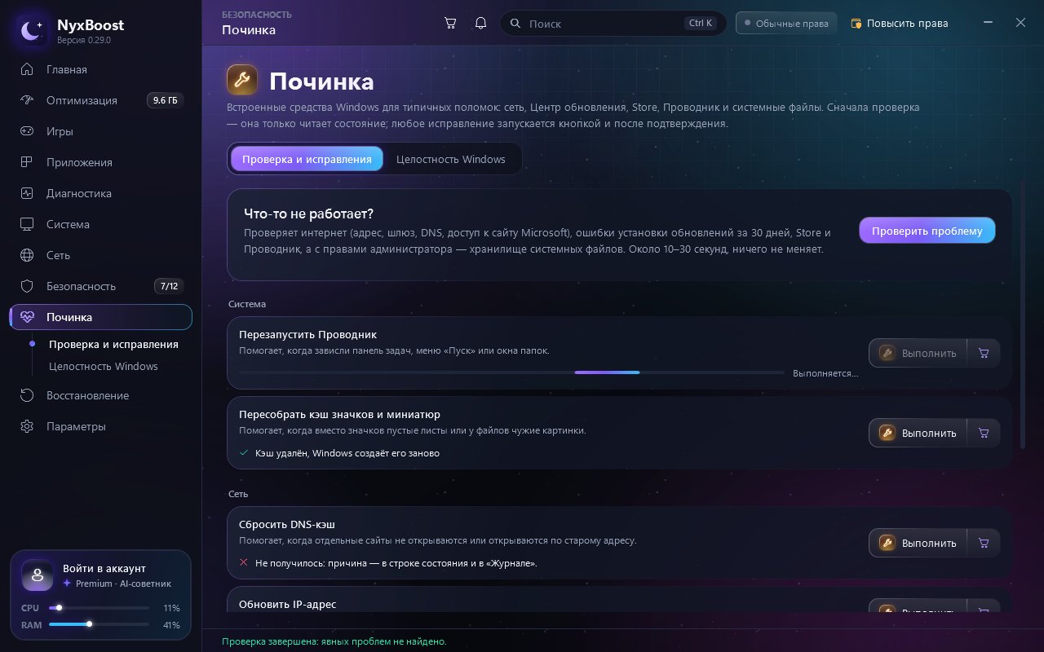This screenshot has height=652, width=1044.
Task: Click the Приложения apps icon
Action: pyautogui.click(x=28, y=162)
